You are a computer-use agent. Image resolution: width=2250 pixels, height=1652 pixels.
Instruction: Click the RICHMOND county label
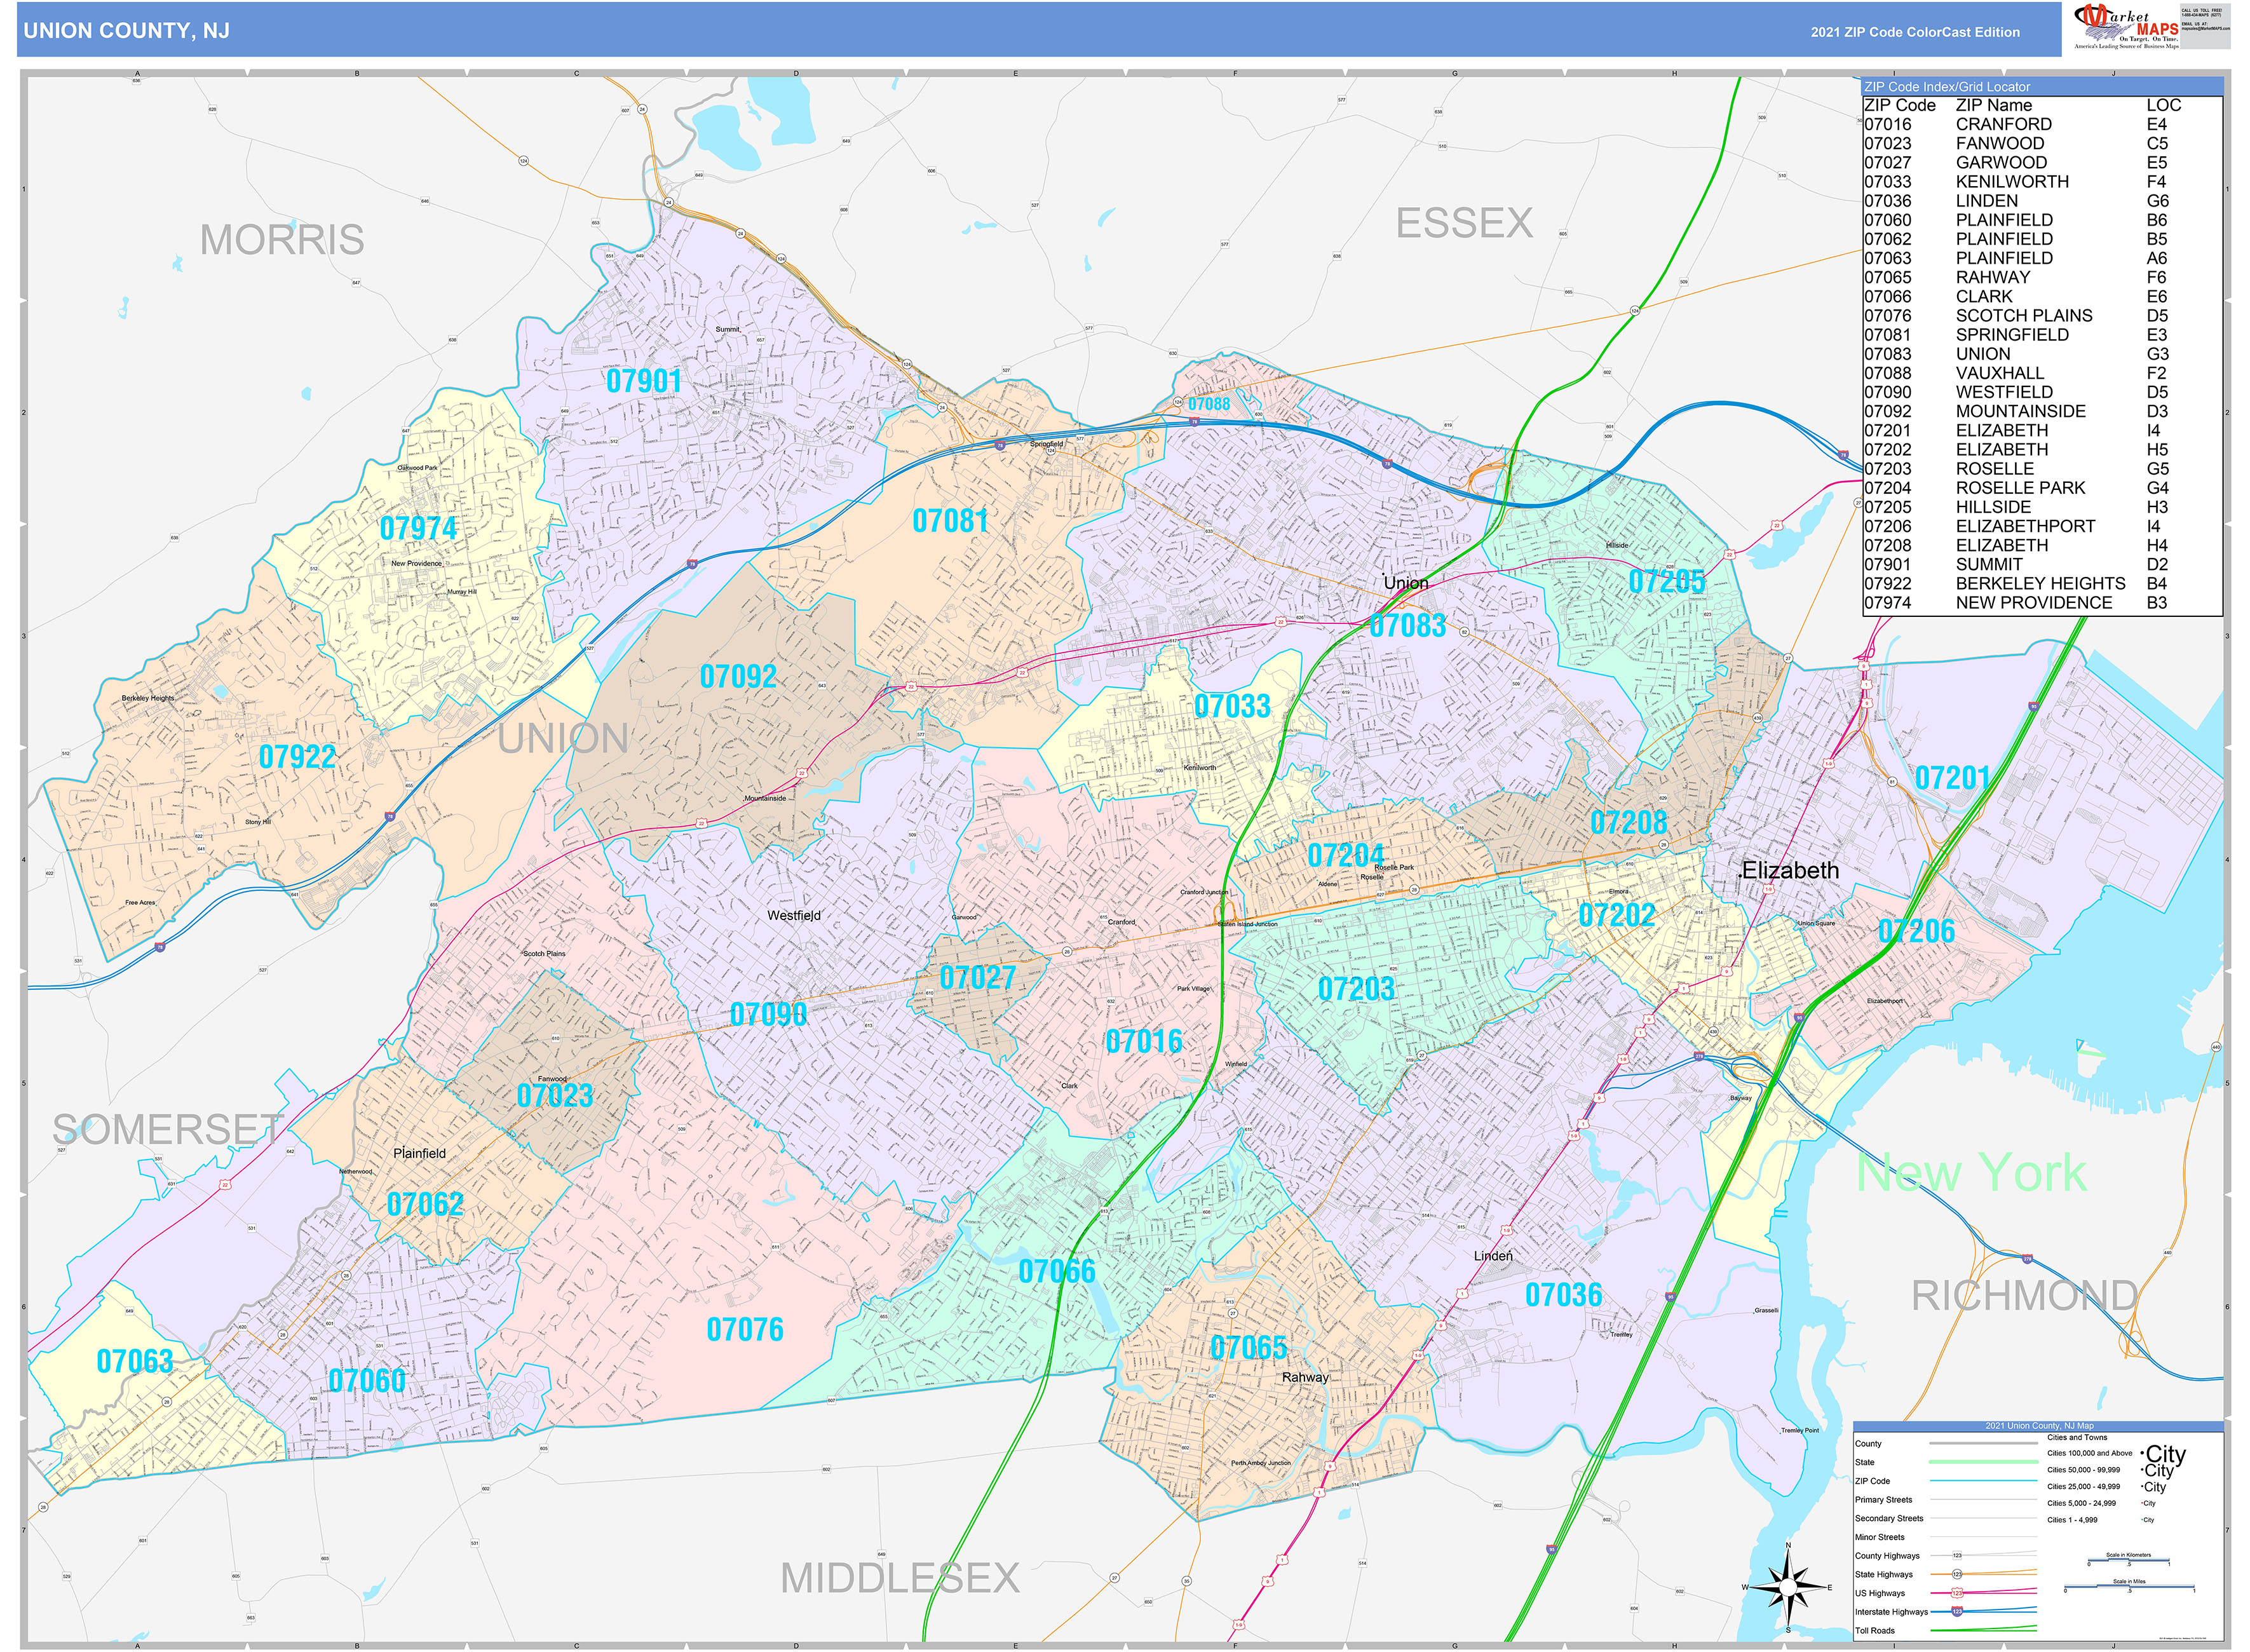(2024, 1296)
